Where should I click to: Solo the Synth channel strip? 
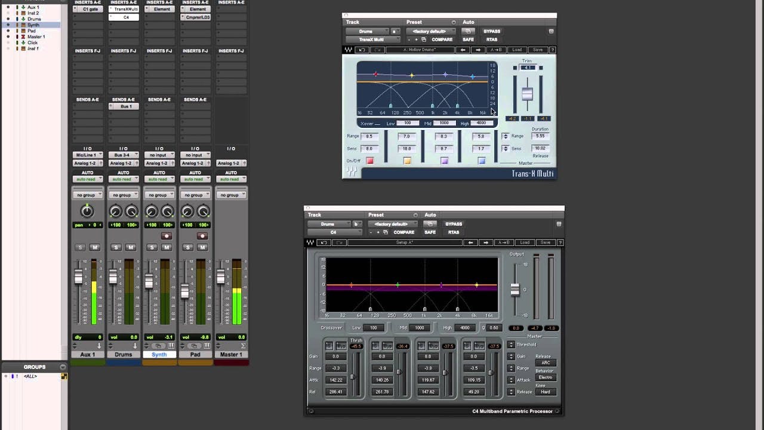[151, 247]
